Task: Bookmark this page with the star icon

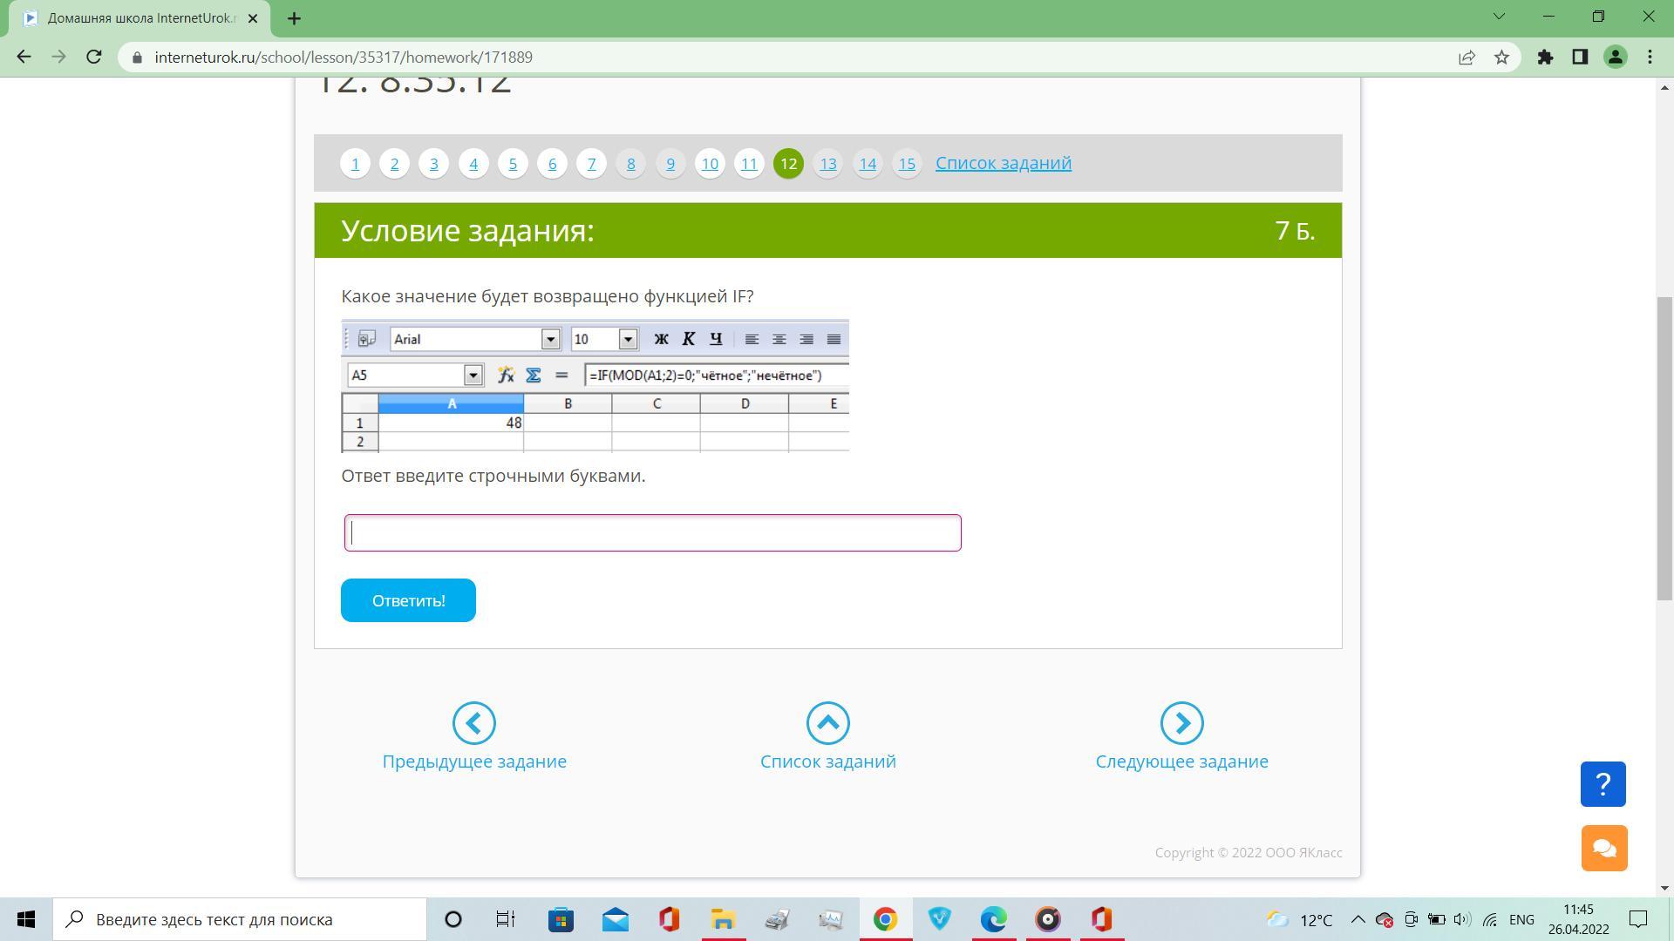Action: point(1501,58)
